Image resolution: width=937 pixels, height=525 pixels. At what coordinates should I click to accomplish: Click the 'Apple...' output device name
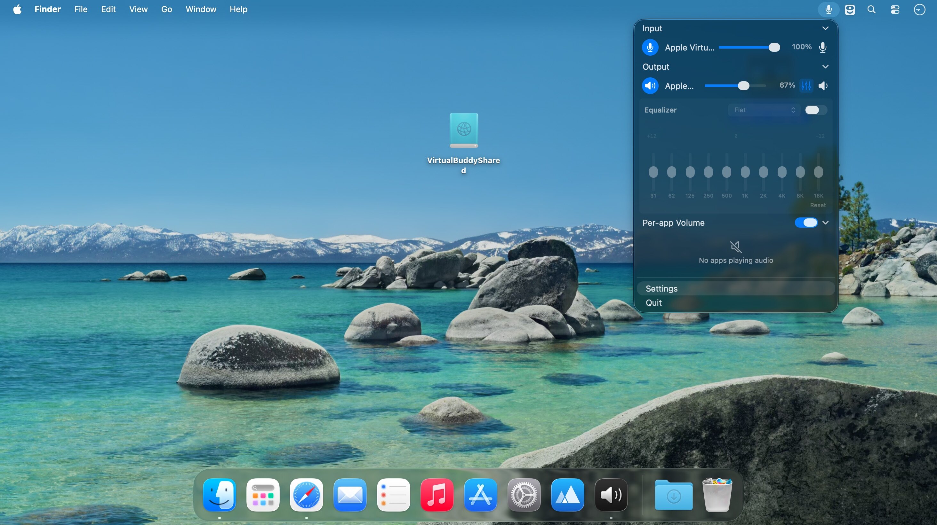point(679,86)
